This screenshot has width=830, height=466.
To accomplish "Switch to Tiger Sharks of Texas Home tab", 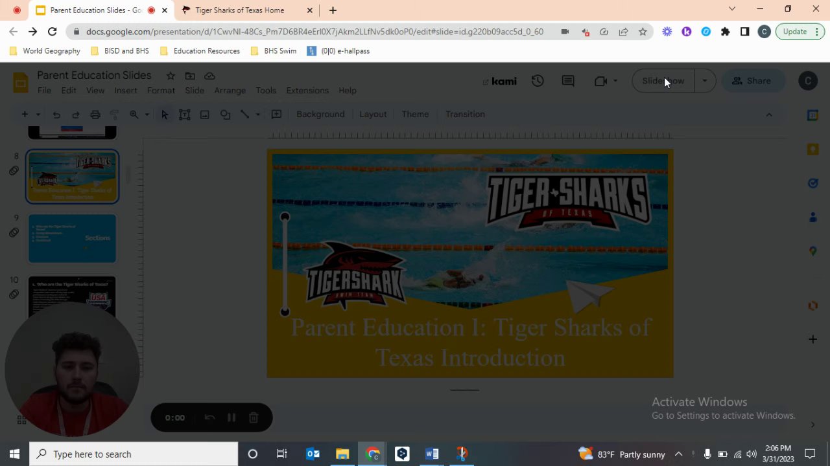I will click(x=246, y=10).
